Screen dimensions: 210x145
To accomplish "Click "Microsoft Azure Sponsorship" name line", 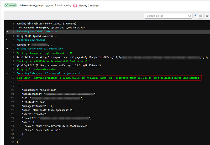I will coord(48,110).
